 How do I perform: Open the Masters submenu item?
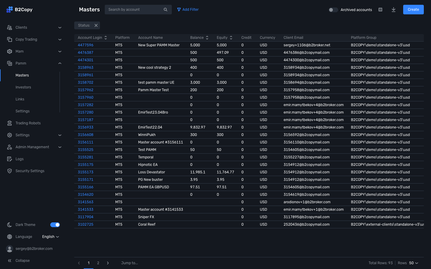point(22,75)
